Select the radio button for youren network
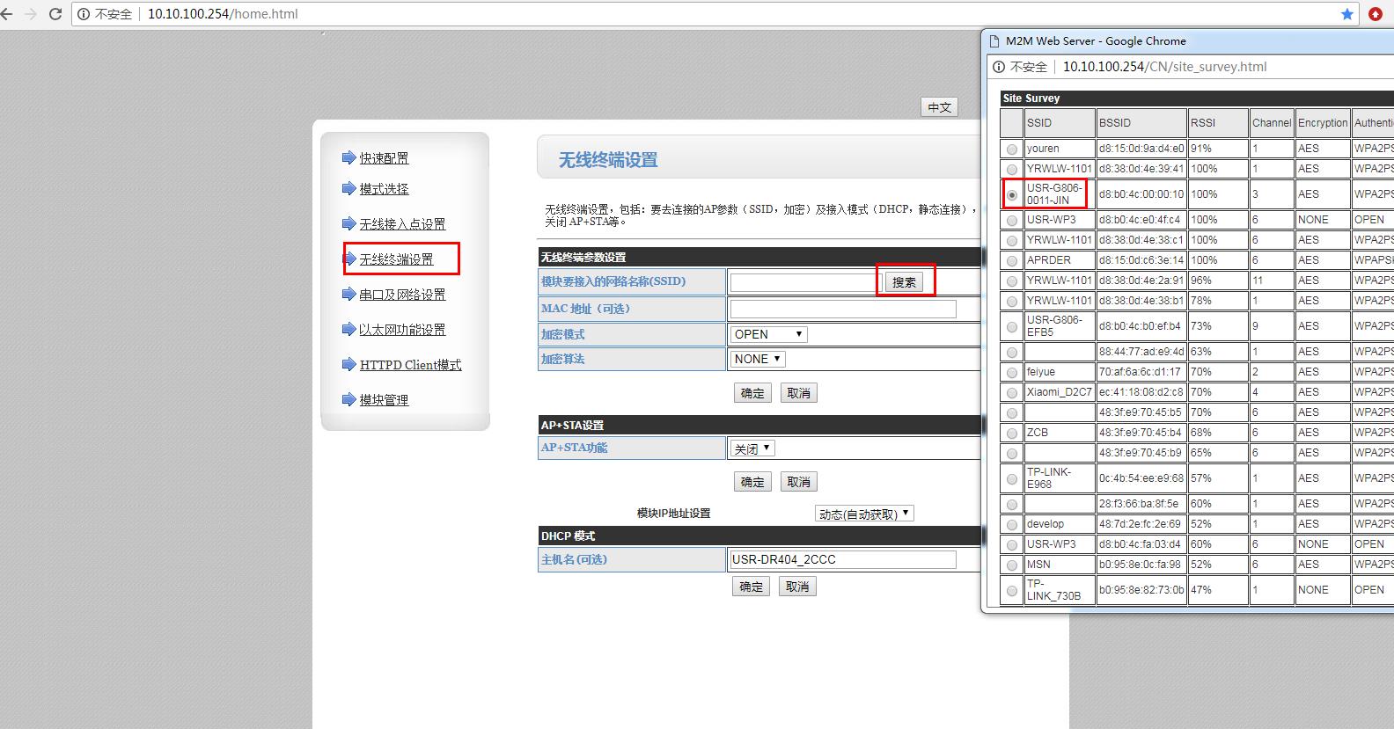 [x=1012, y=149]
